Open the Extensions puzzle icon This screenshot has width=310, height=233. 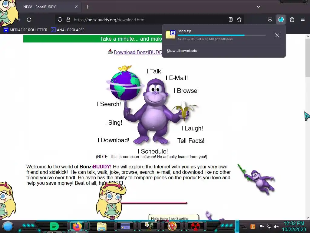click(x=292, y=19)
